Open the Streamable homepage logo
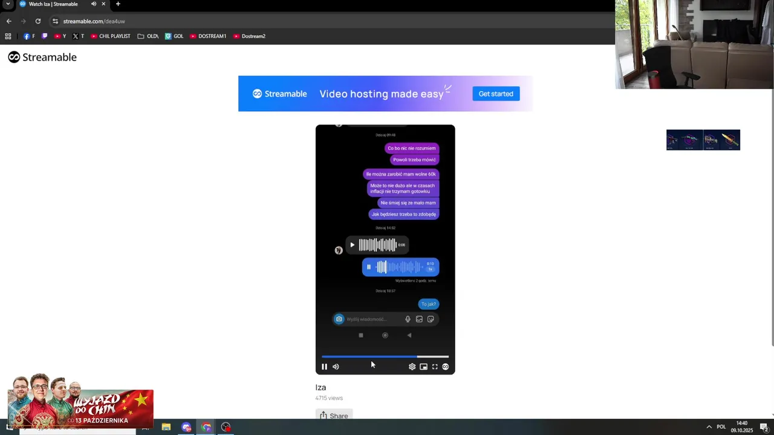Screen dimensions: 774x435 pyautogui.click(x=42, y=57)
